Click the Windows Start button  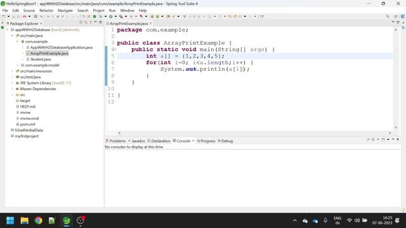pos(10,220)
